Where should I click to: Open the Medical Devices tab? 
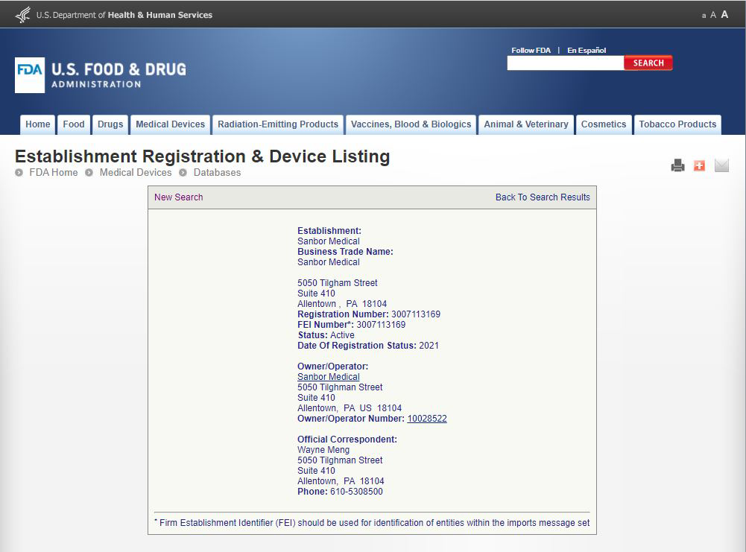[171, 124]
